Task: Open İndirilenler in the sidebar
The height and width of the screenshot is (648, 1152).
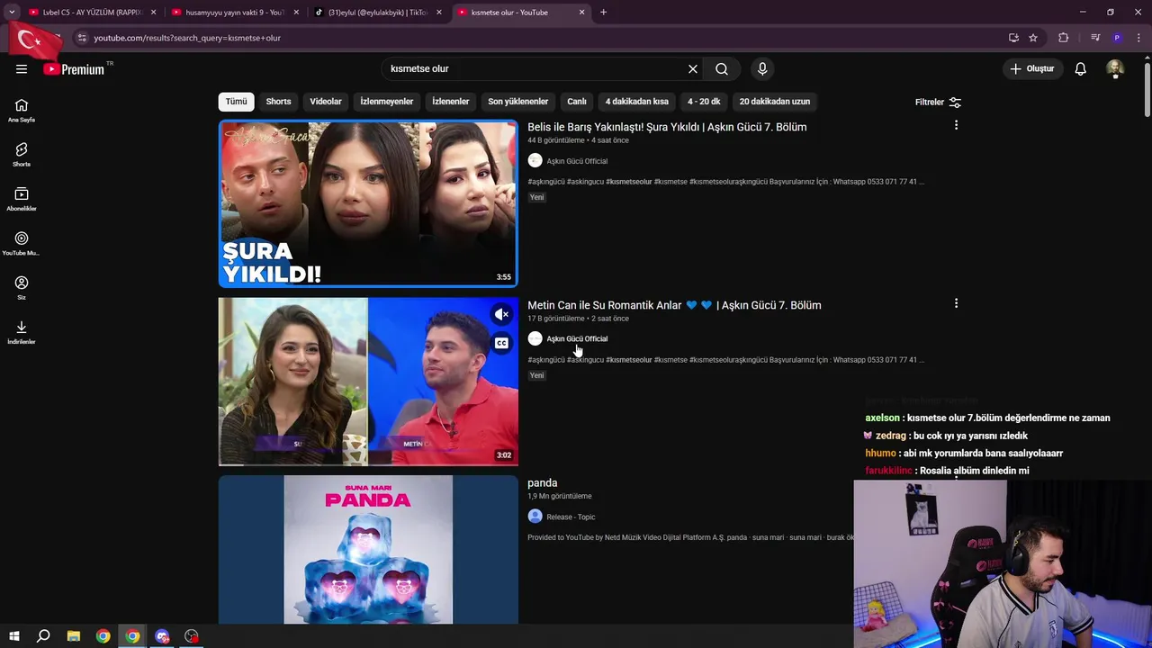Action: (x=22, y=332)
